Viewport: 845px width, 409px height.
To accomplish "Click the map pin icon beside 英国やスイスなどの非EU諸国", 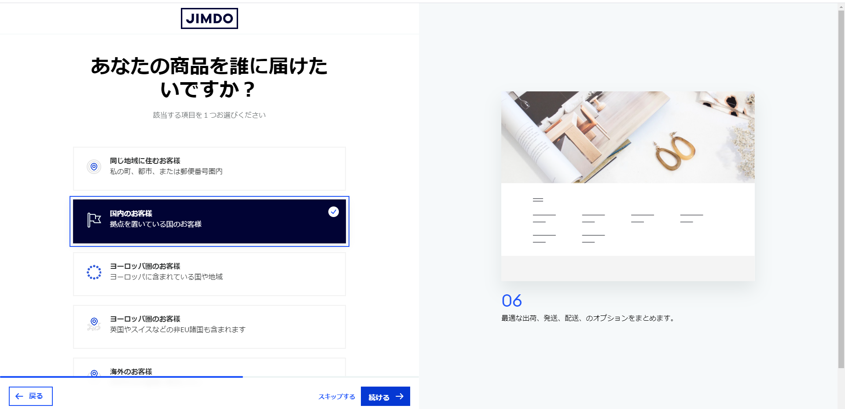I will point(94,324).
